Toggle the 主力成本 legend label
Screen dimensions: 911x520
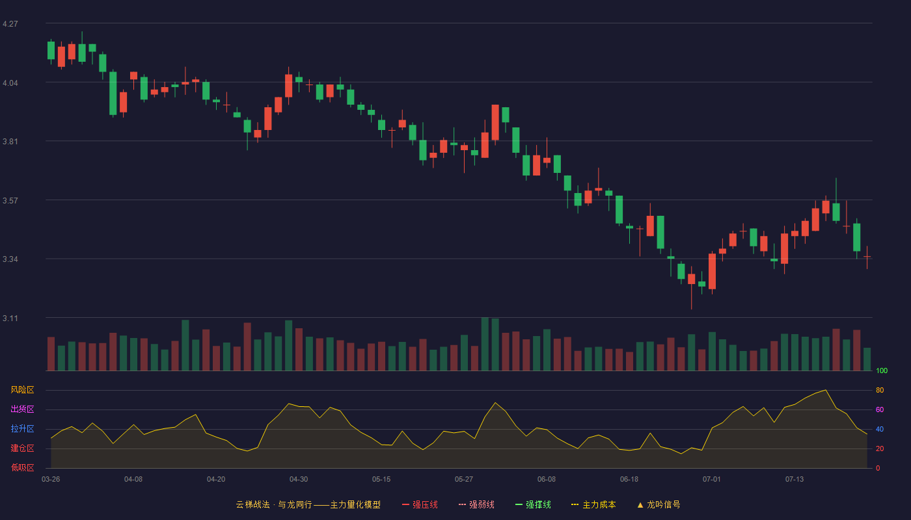coord(599,504)
